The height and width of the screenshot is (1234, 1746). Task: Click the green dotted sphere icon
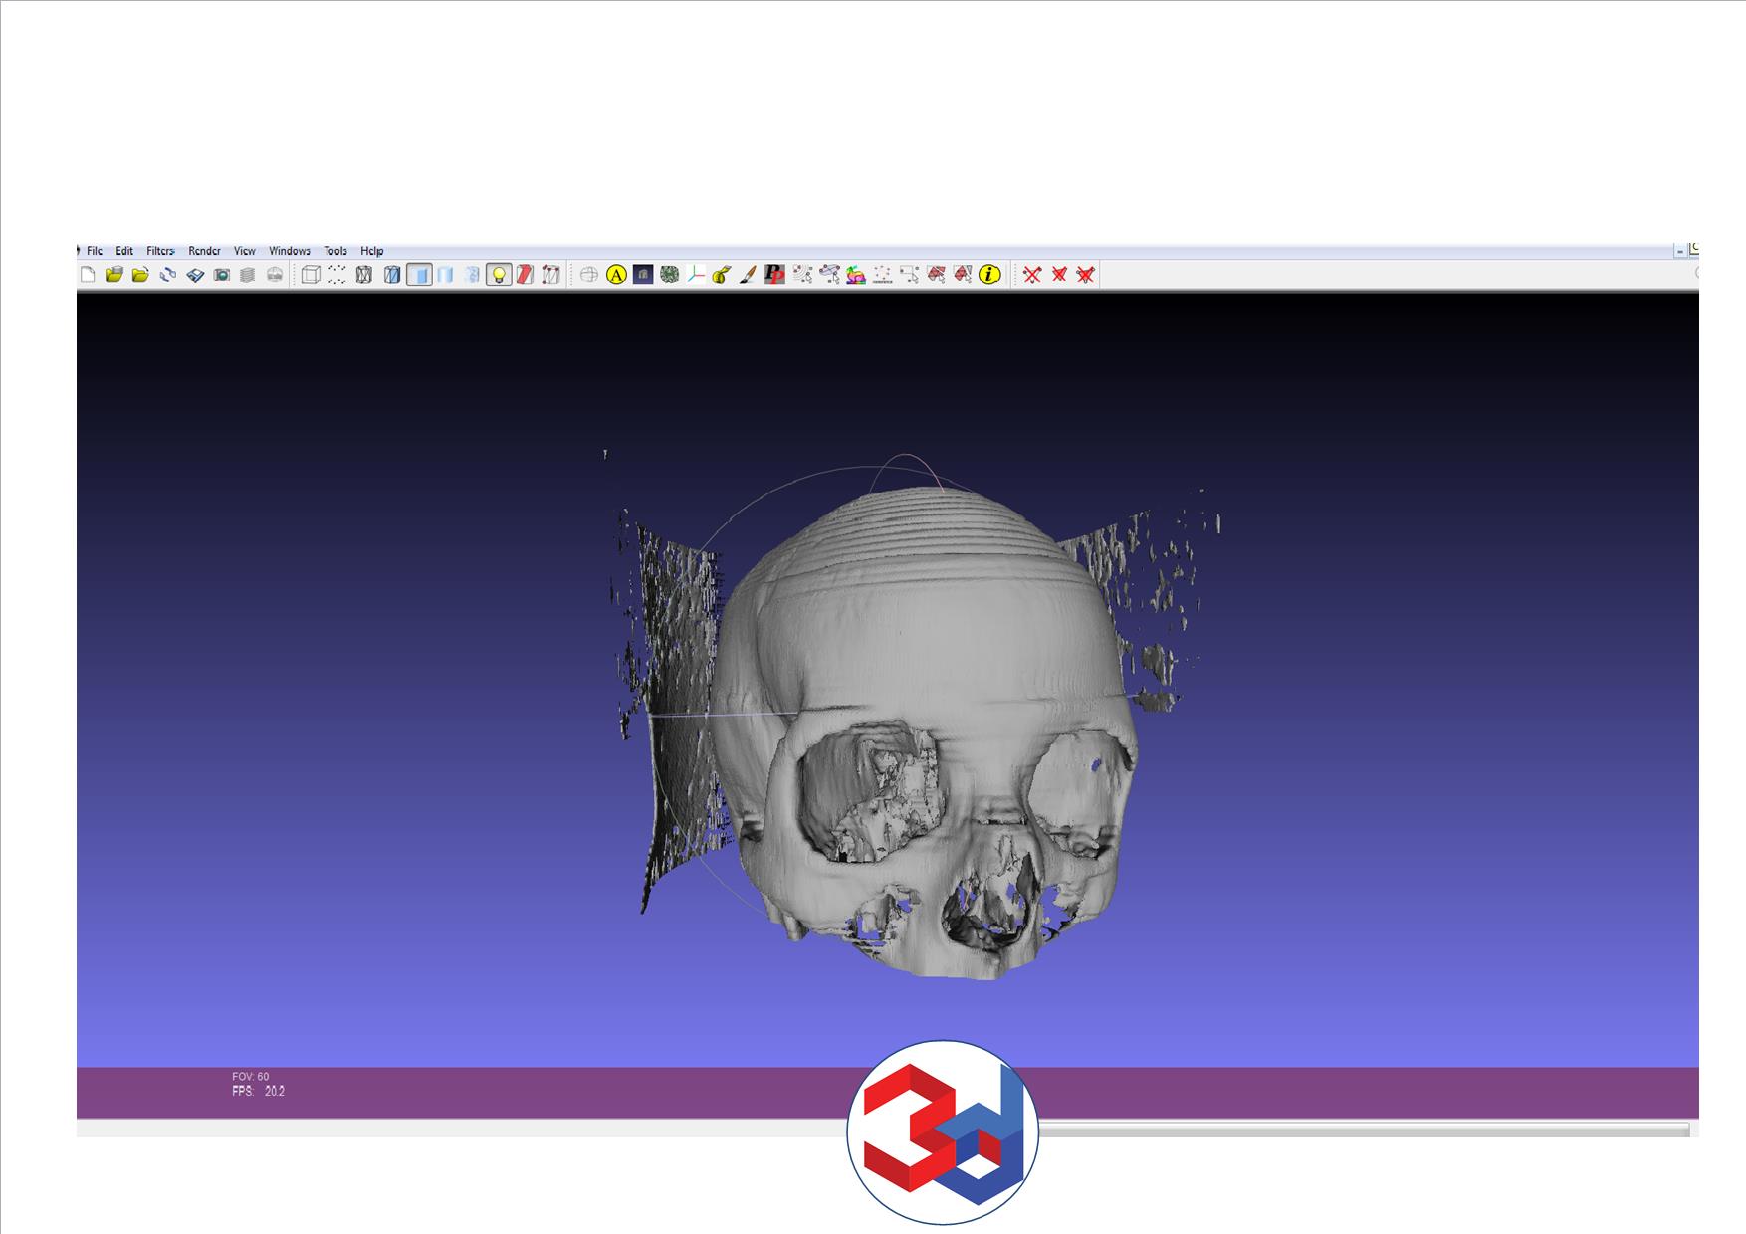(669, 275)
